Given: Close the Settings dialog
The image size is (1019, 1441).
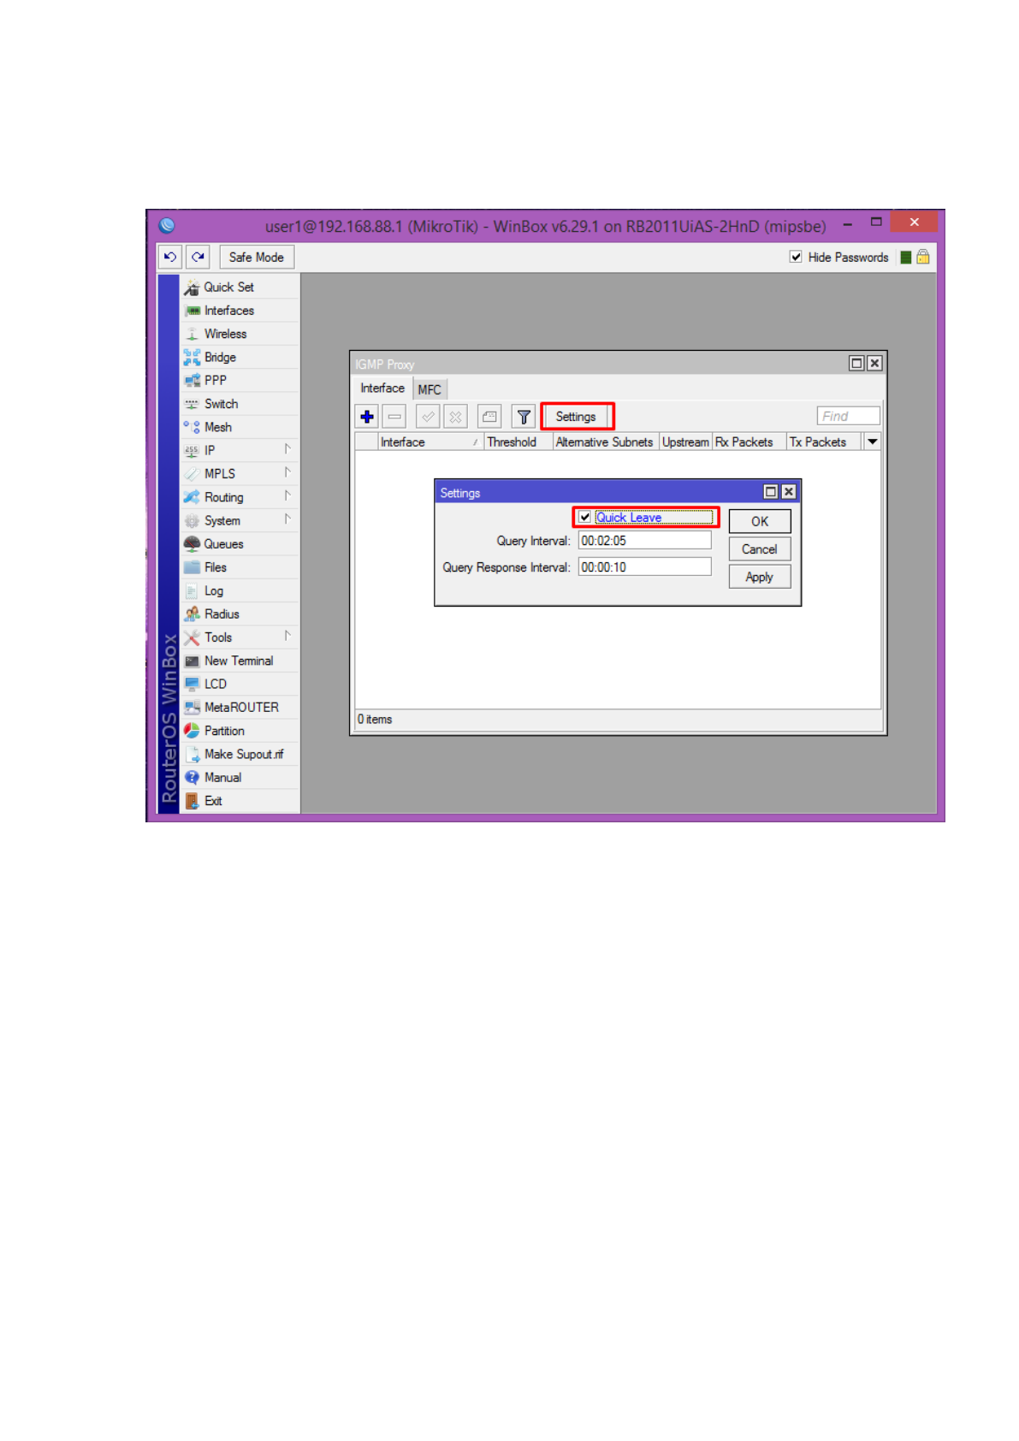Looking at the screenshot, I should [x=789, y=492].
